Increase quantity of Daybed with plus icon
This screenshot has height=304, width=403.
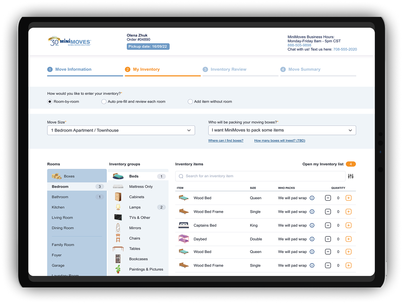[349, 239]
